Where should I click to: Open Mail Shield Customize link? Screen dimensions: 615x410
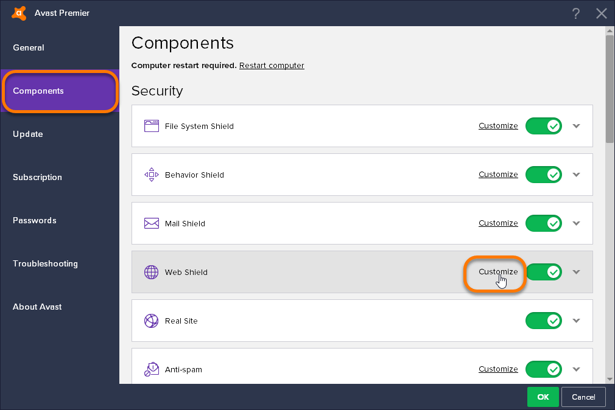pyautogui.click(x=498, y=223)
